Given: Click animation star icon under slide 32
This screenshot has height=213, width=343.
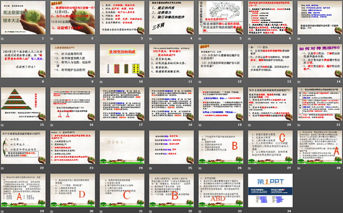Looking at the screenshot, I should [x=151, y=211].
